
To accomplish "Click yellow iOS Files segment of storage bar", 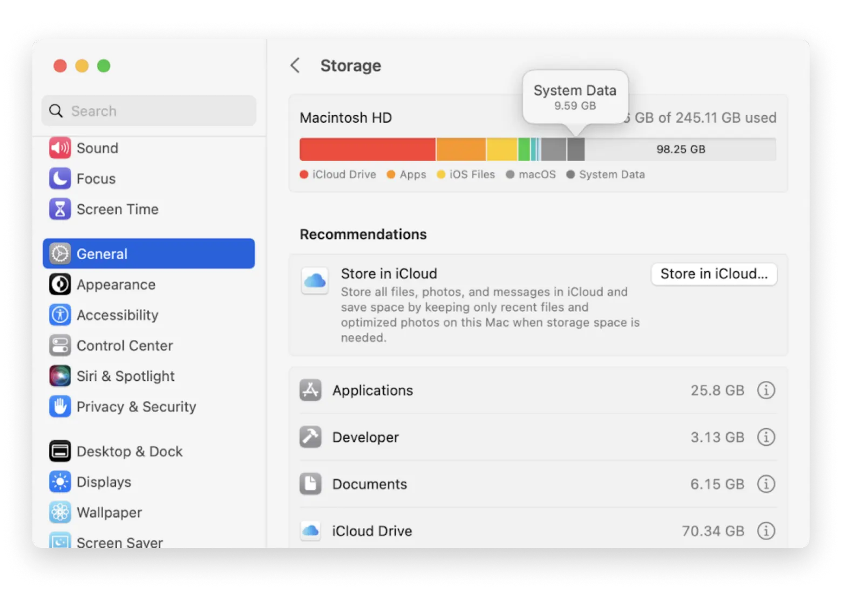I will [x=502, y=149].
